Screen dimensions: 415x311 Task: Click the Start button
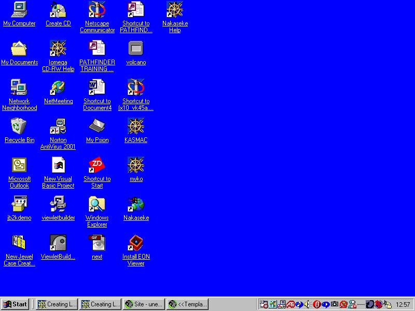[x=15, y=304]
